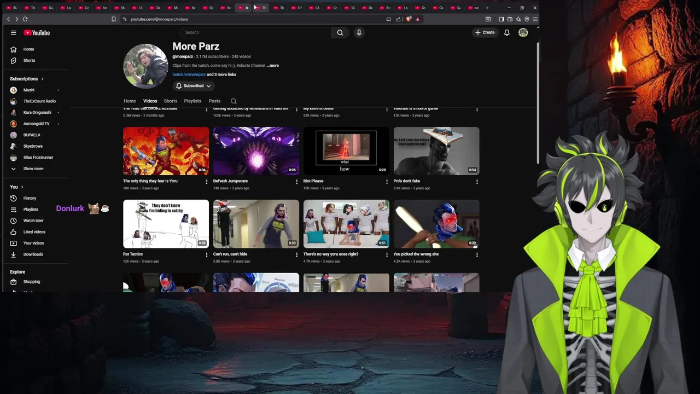Open twitch.tv/moreparz link
The width and height of the screenshot is (700, 394).
pos(189,74)
